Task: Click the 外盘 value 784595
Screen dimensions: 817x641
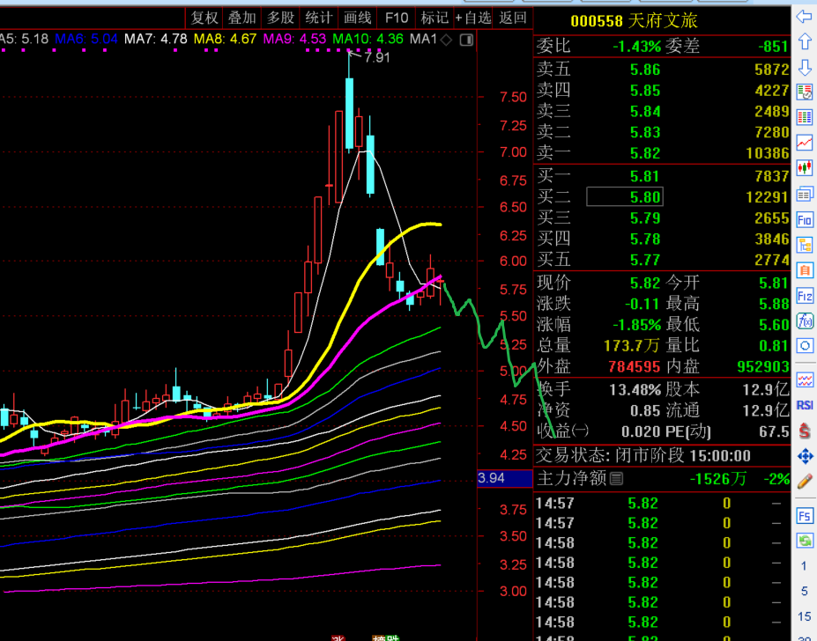Action: click(x=634, y=366)
